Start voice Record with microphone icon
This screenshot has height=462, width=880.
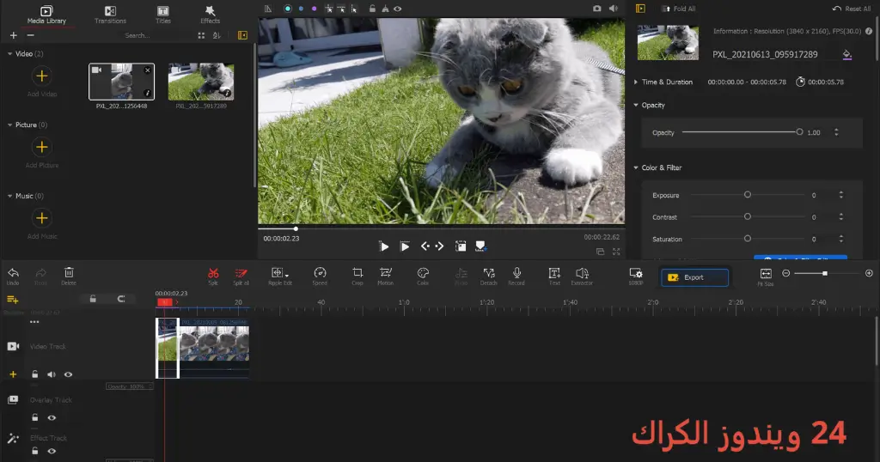coord(516,276)
